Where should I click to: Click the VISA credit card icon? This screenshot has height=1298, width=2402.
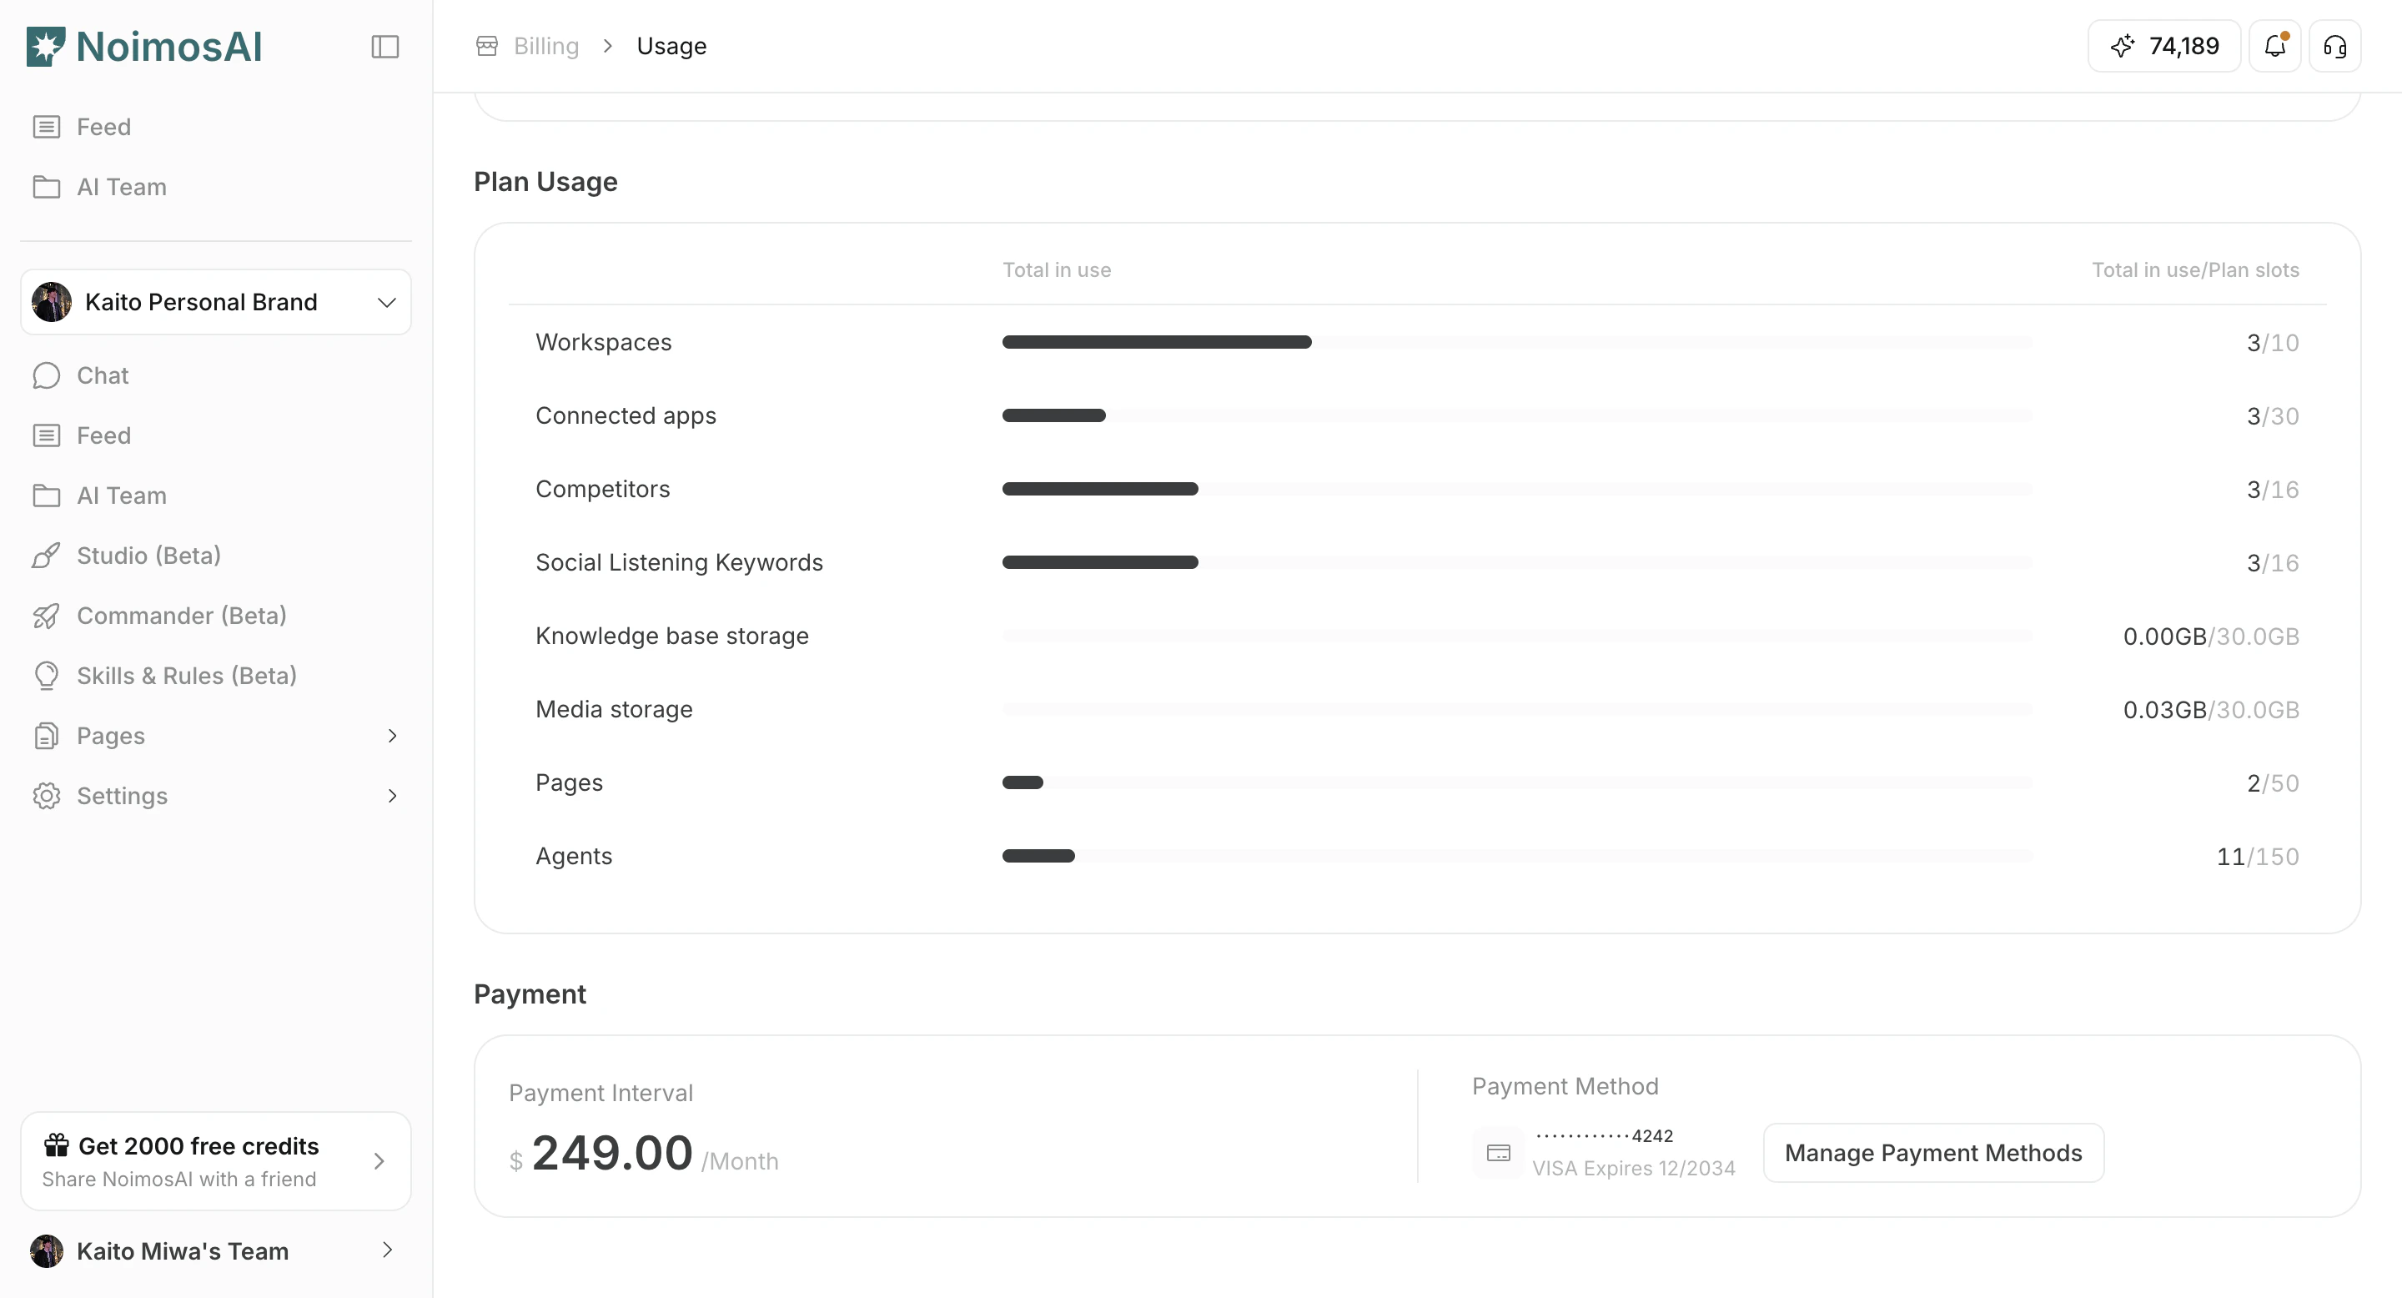click(x=1498, y=1153)
